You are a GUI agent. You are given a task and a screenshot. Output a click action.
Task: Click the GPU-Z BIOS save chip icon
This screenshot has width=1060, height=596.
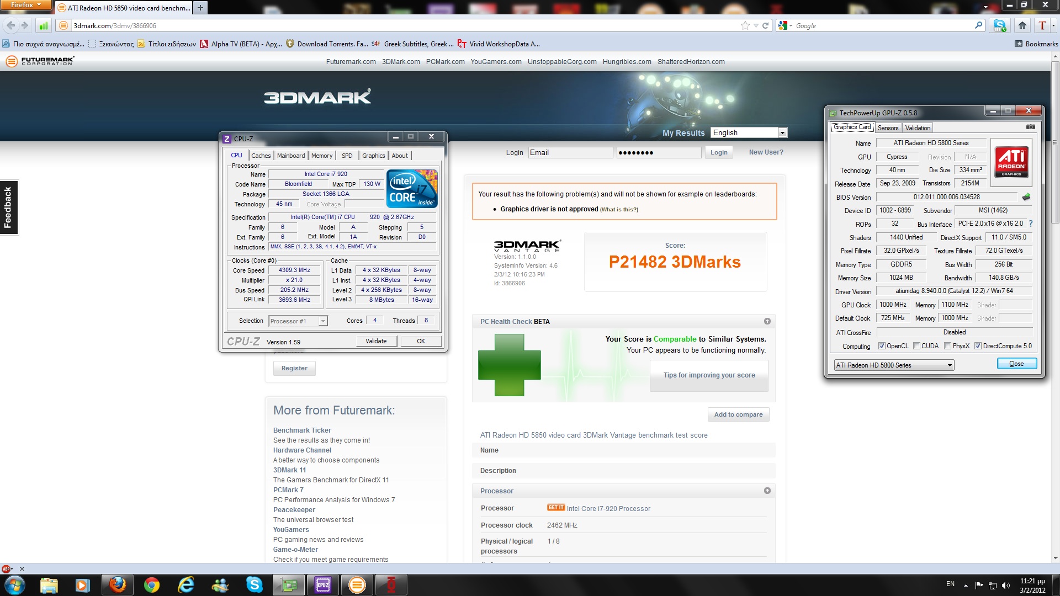pyautogui.click(x=1026, y=197)
